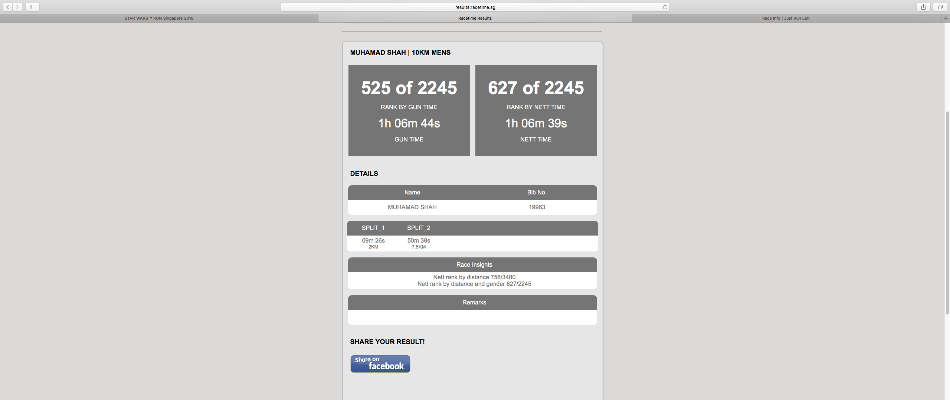Select the name cell MUHAMAD SHAH
This screenshot has width=950, height=400.
[x=412, y=207]
